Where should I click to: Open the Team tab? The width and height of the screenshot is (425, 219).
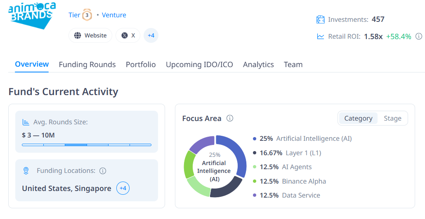point(293,65)
